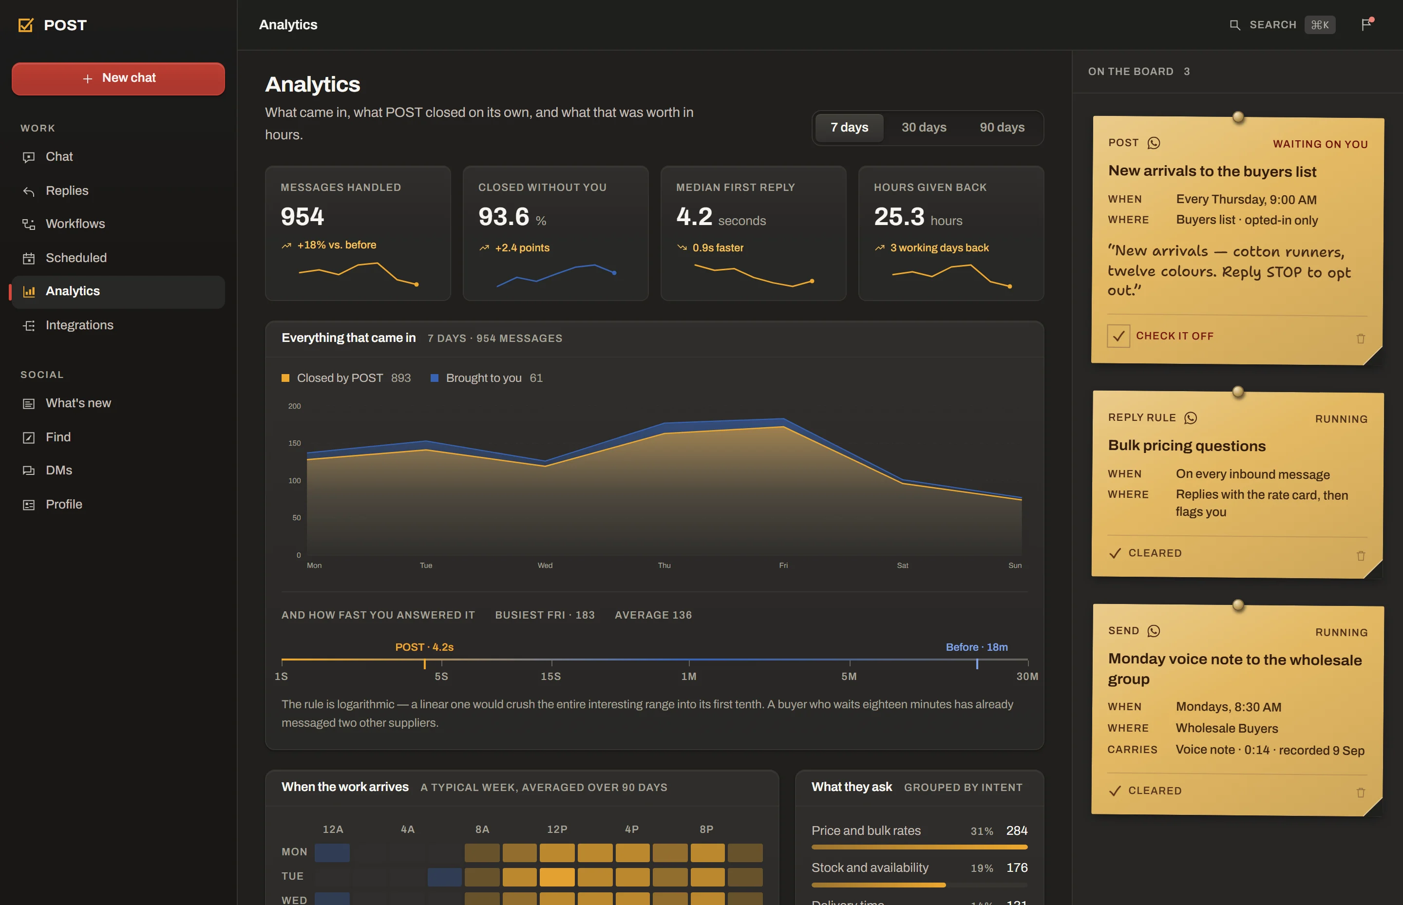The width and height of the screenshot is (1403, 905).
Task: Delete the Bulk pricing questions note via trash icon
Action: (x=1361, y=555)
